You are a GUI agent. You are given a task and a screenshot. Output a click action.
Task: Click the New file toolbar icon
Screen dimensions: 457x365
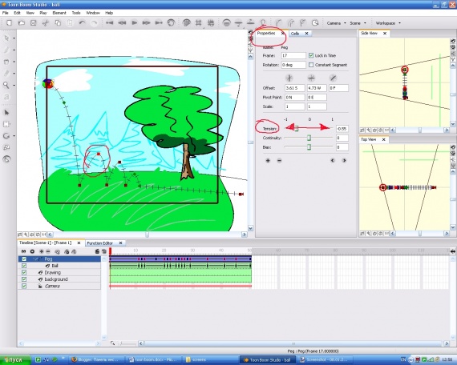(9, 23)
